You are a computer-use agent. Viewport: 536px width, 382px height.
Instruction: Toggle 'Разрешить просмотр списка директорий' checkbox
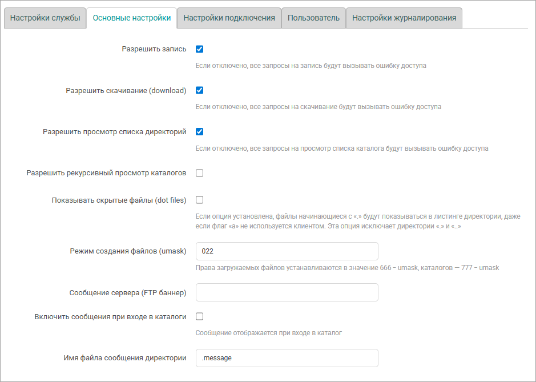pos(200,131)
